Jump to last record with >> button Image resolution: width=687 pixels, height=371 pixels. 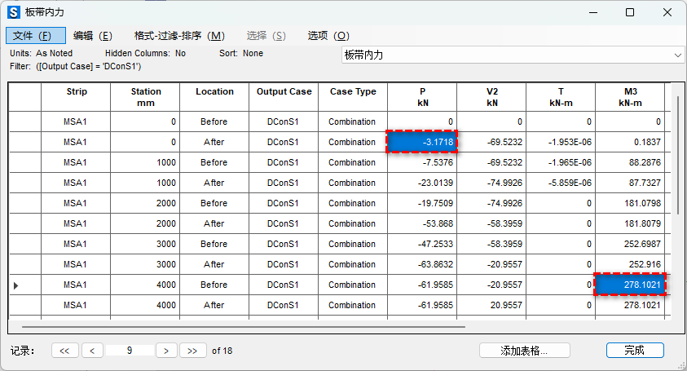[192, 350]
